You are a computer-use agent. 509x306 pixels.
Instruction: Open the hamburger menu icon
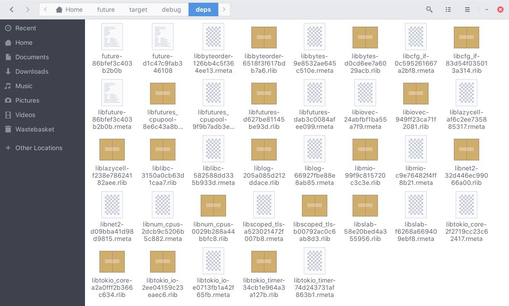point(467,9)
